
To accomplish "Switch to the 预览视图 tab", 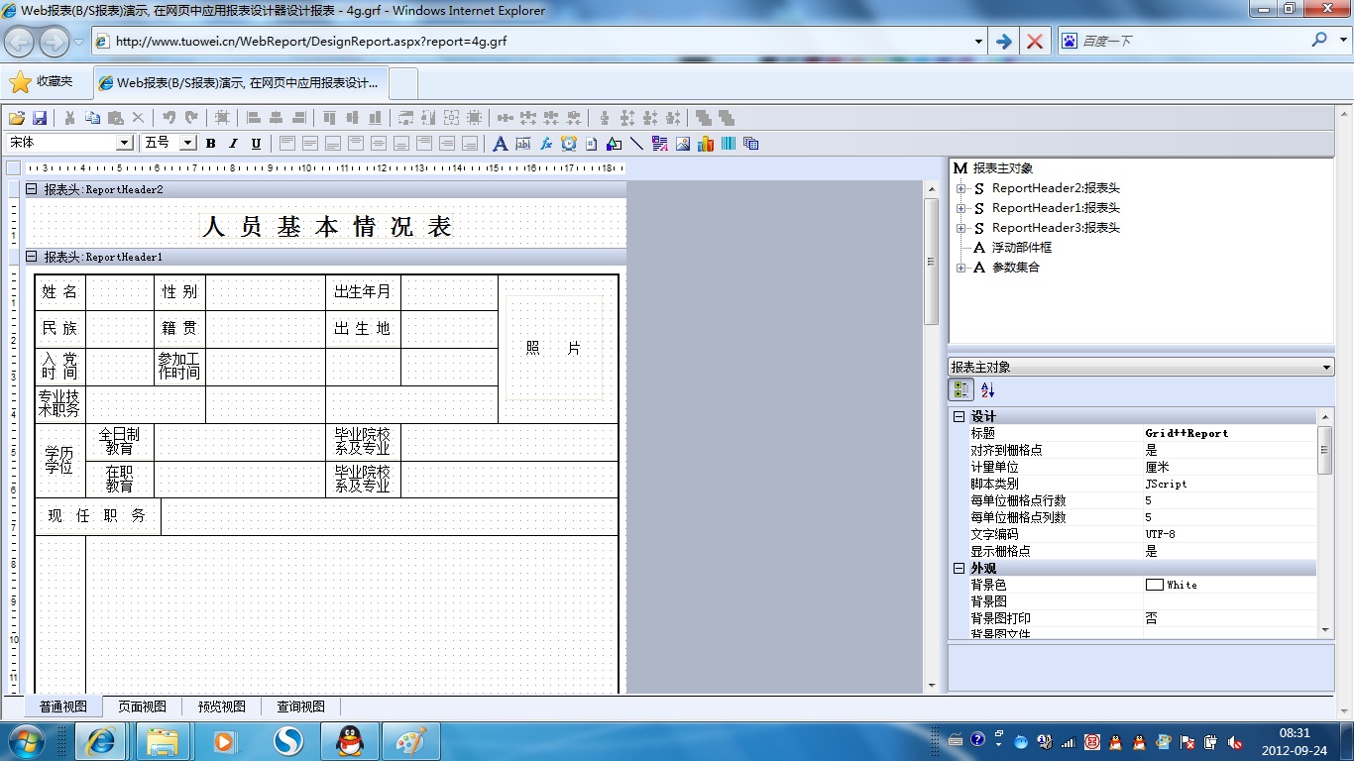I will (221, 707).
